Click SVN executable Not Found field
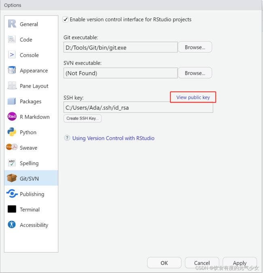Screen dimensions: 263x273 tap(121, 73)
